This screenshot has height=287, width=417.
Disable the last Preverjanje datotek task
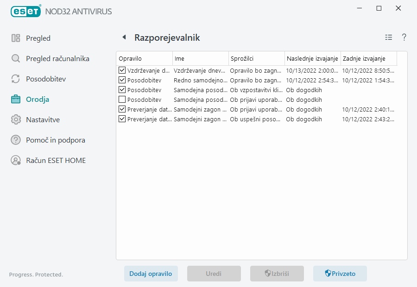click(x=121, y=119)
